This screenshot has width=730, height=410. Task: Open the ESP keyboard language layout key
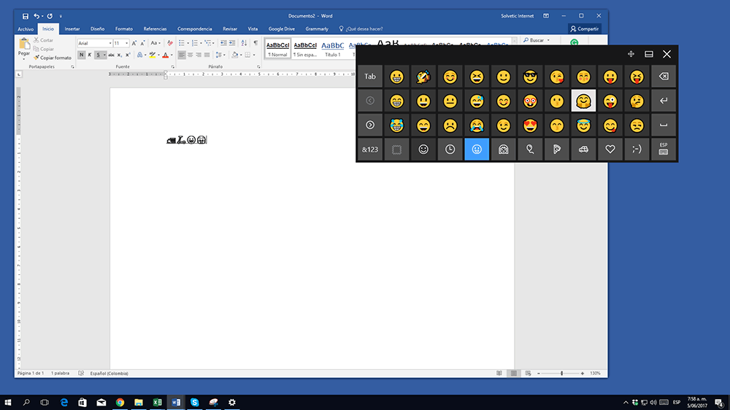pos(664,150)
